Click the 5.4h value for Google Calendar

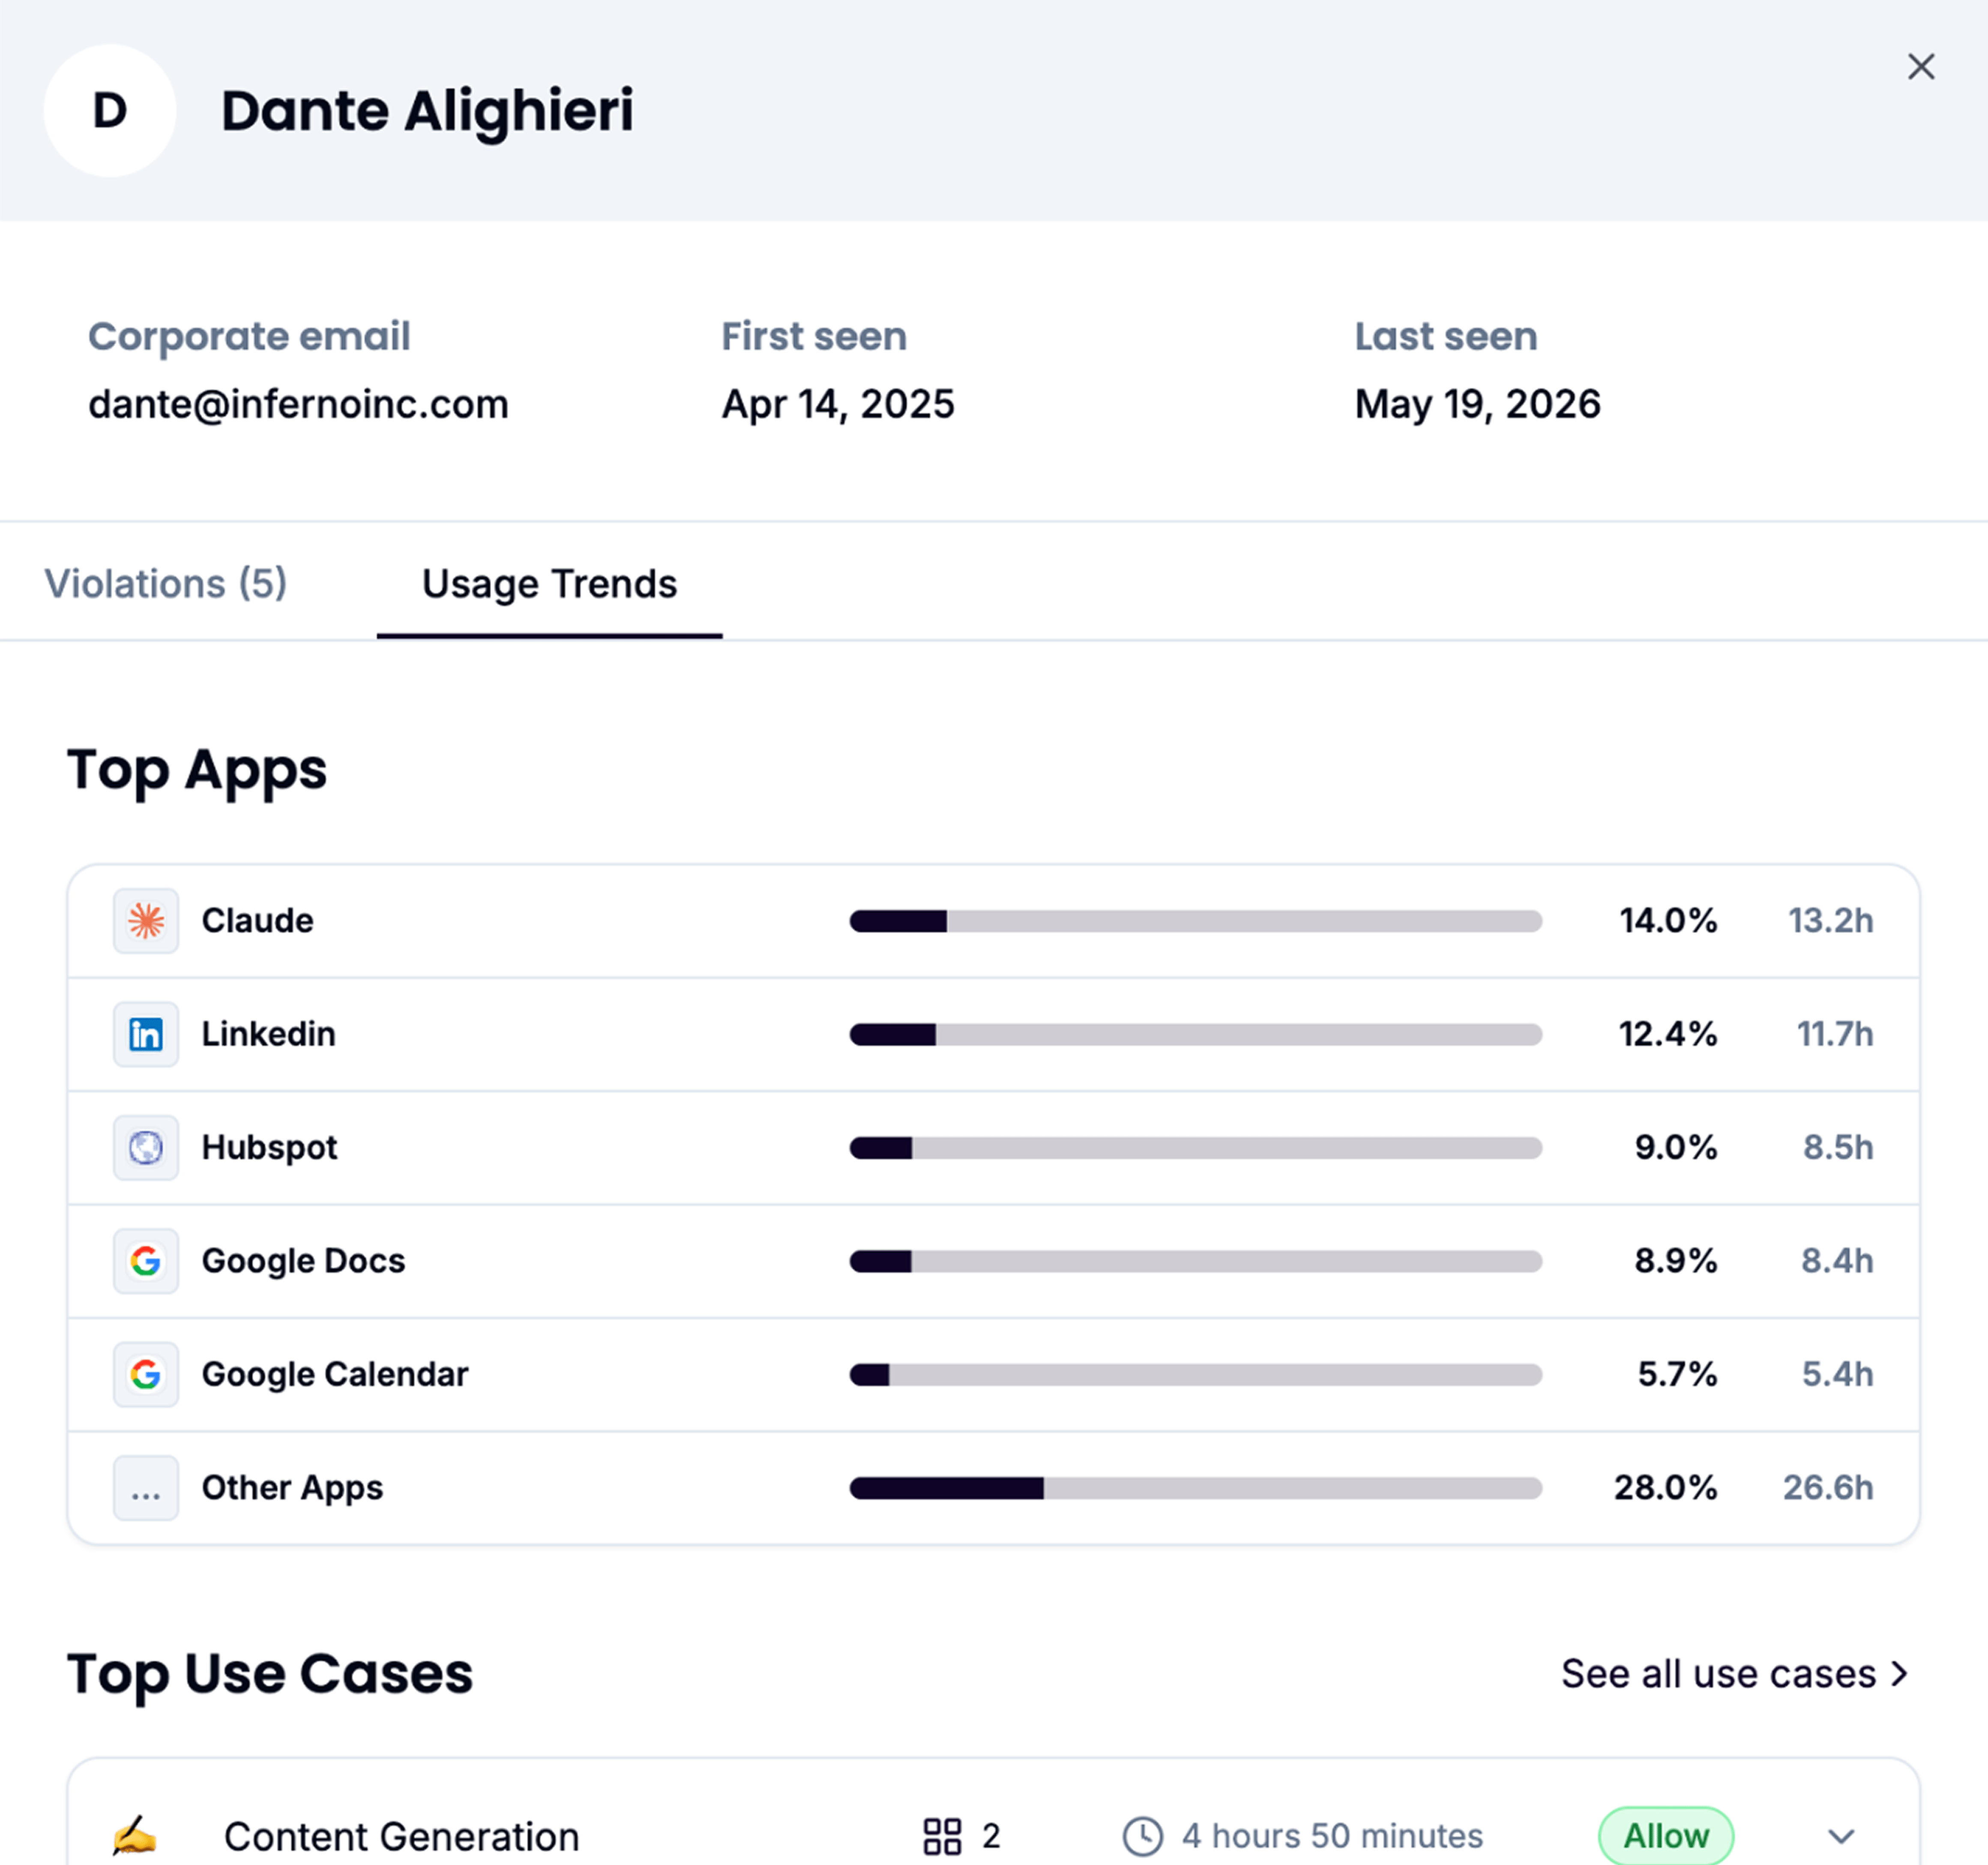click(1837, 1375)
